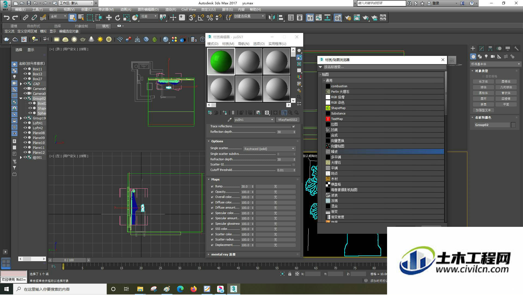This screenshot has width=523, height=295.
Task: Uncheck the Bump map checkbox
Action: click(212, 186)
